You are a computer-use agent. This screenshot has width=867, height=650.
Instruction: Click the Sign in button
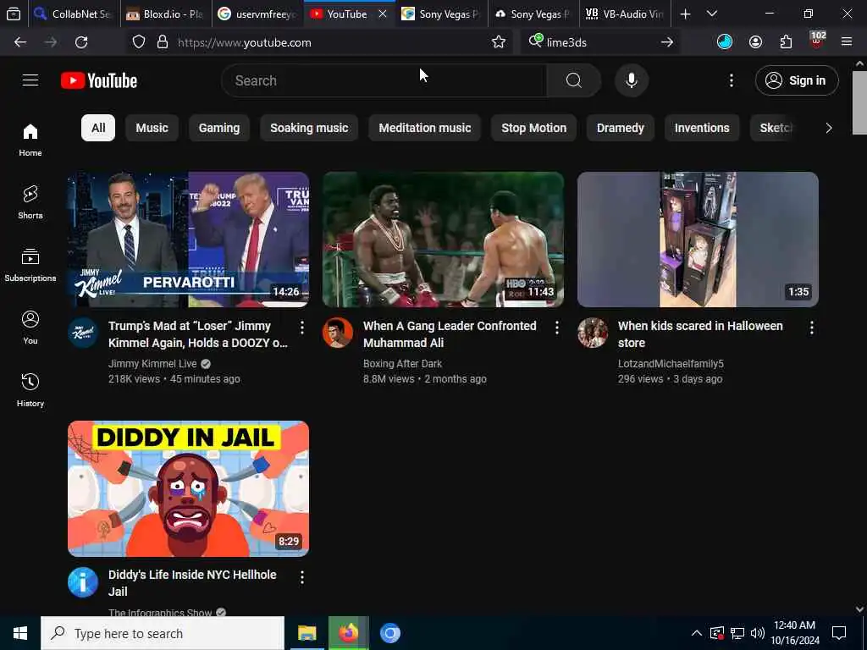[797, 80]
